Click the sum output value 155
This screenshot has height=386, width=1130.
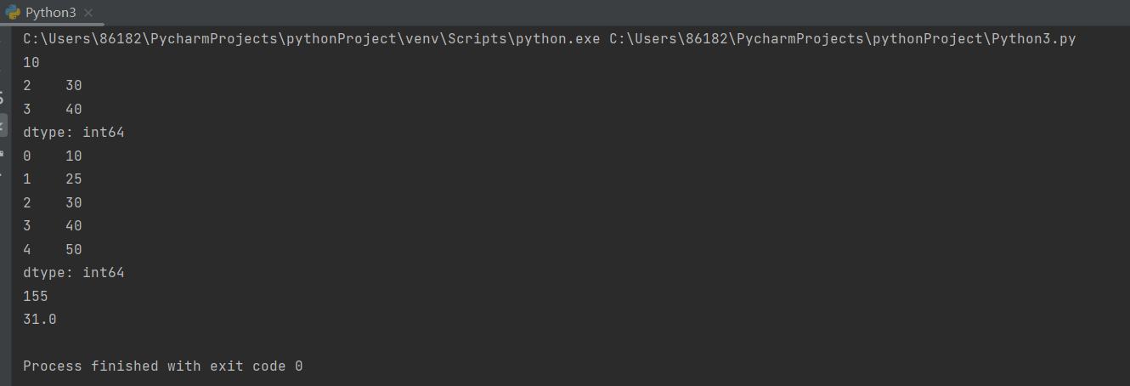[x=36, y=297]
